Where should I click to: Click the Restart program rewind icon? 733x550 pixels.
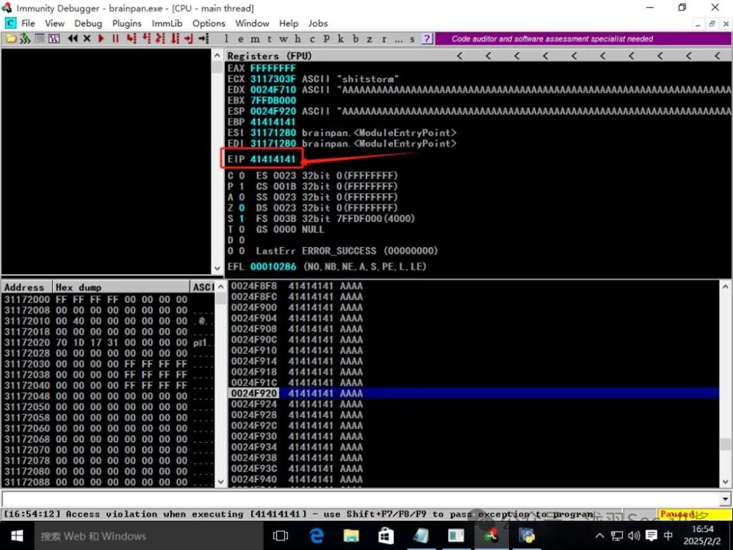(73, 38)
